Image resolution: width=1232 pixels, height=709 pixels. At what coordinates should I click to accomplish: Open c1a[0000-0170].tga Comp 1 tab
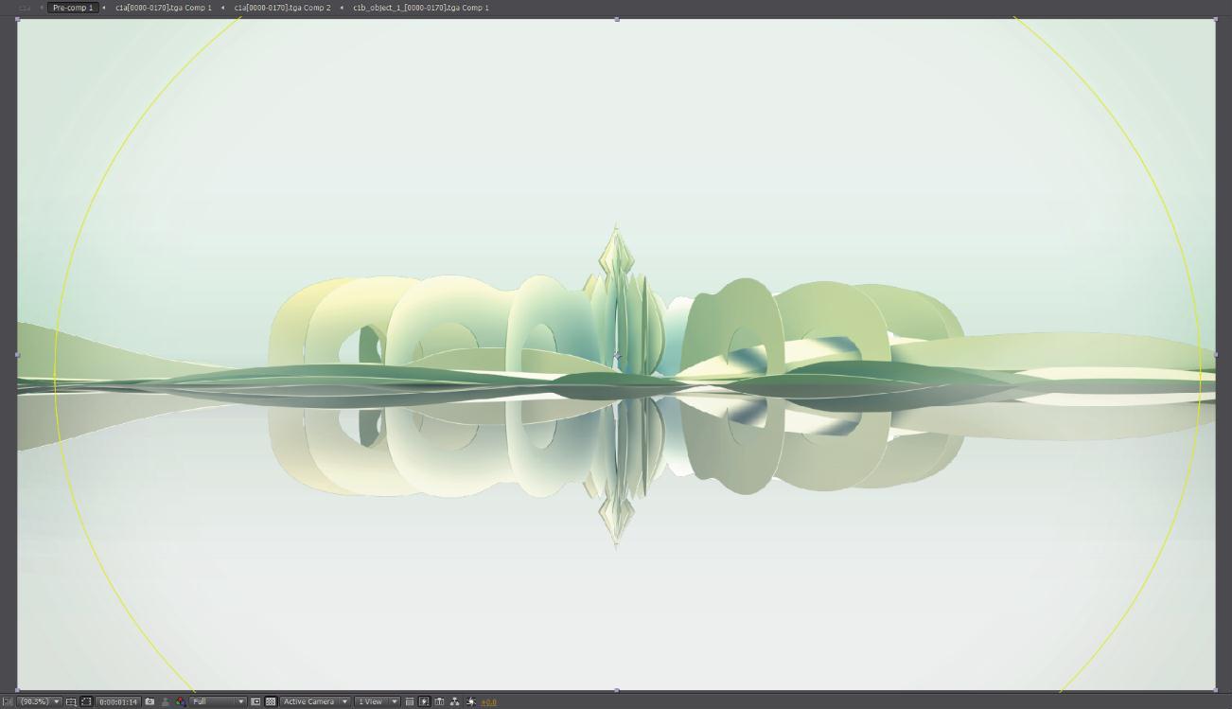coord(164,8)
